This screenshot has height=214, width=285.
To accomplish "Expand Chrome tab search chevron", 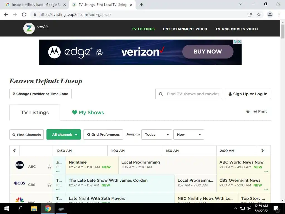I will point(240,4).
